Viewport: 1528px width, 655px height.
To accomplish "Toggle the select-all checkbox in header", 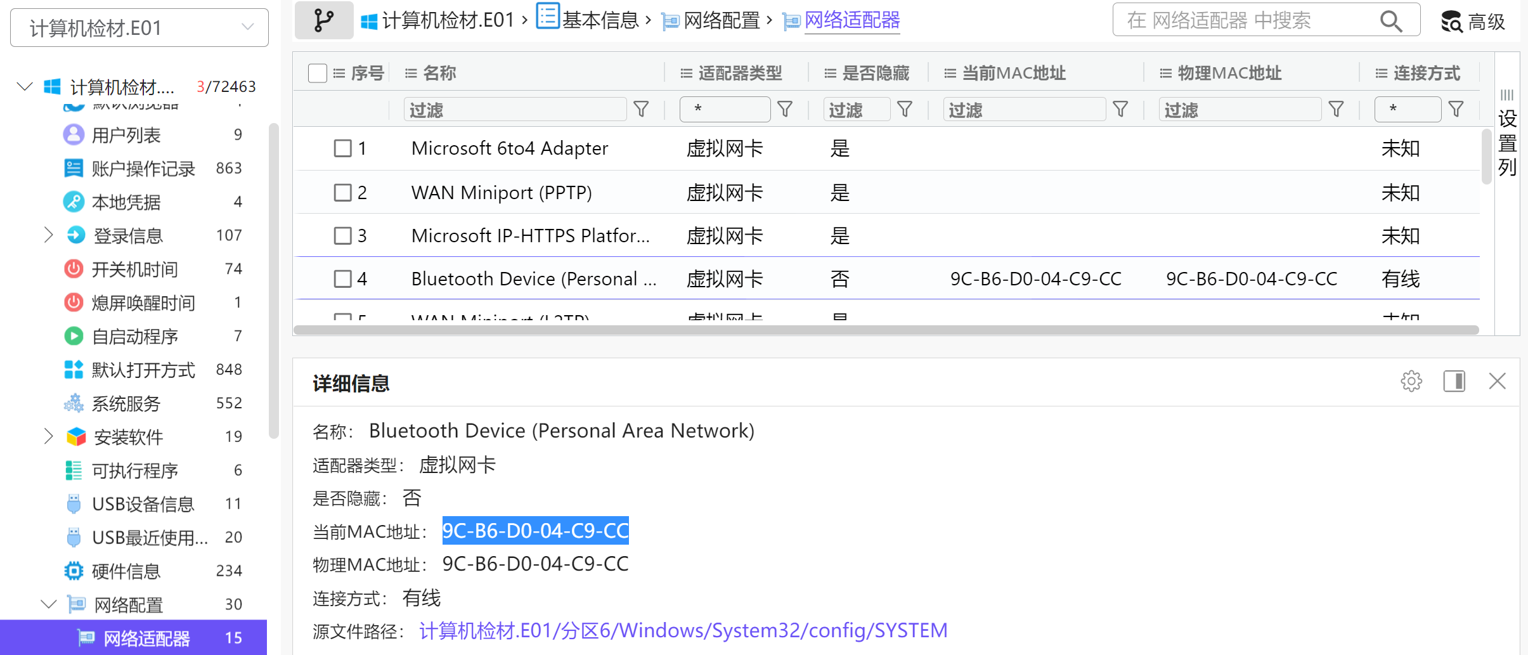I will coord(317,74).
